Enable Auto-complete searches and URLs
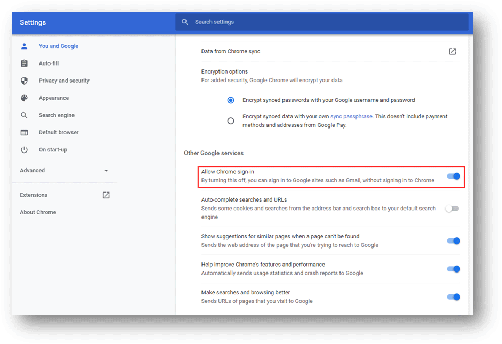Screen dimensions: 502x344 (452, 209)
